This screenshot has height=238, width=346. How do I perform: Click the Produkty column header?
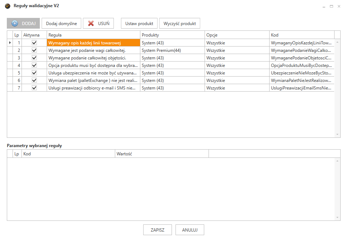click(172, 35)
